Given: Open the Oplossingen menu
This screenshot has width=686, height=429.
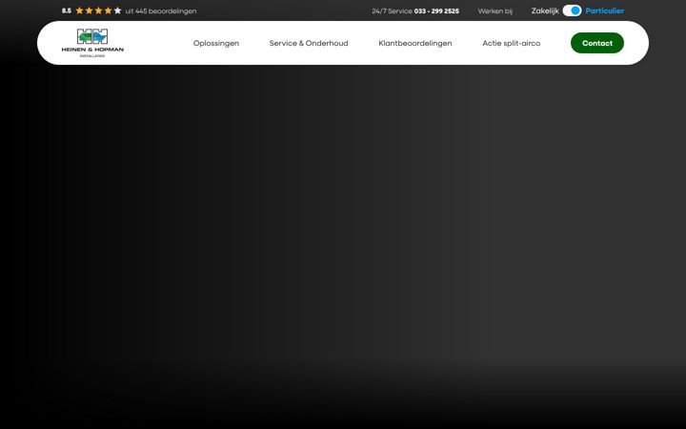Looking at the screenshot, I should click(216, 43).
